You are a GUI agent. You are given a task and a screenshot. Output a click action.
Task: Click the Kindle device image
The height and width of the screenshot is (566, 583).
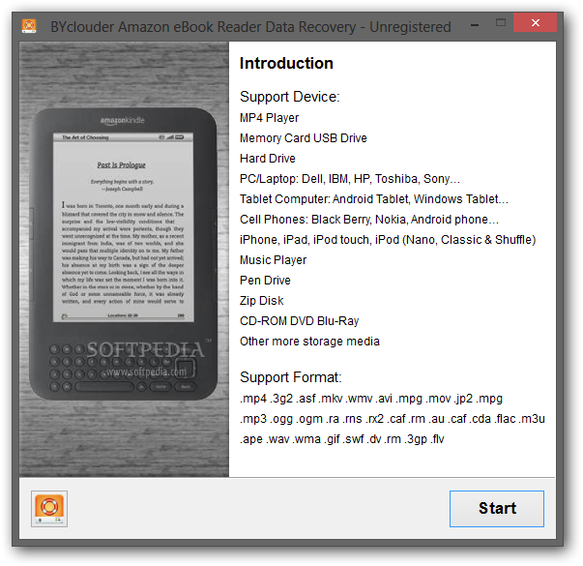(123, 253)
